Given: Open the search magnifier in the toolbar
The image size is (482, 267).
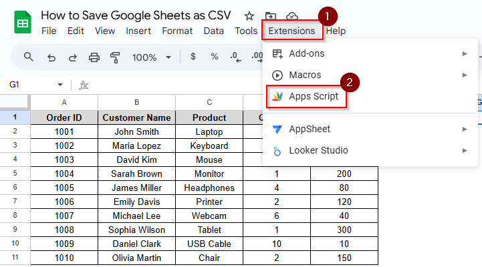Looking at the screenshot, I should [x=29, y=57].
